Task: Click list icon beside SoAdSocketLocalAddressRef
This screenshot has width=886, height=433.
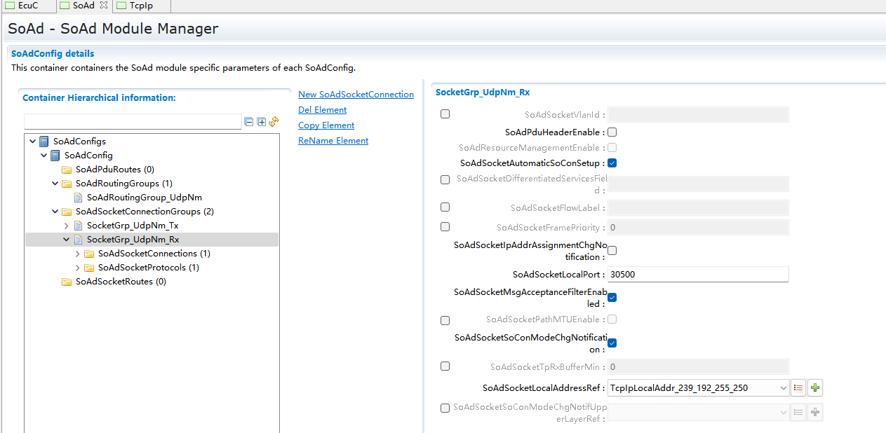Action: pos(798,387)
